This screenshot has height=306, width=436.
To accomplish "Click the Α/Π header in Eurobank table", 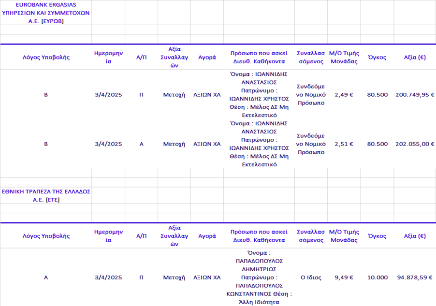I will tap(141, 58).
